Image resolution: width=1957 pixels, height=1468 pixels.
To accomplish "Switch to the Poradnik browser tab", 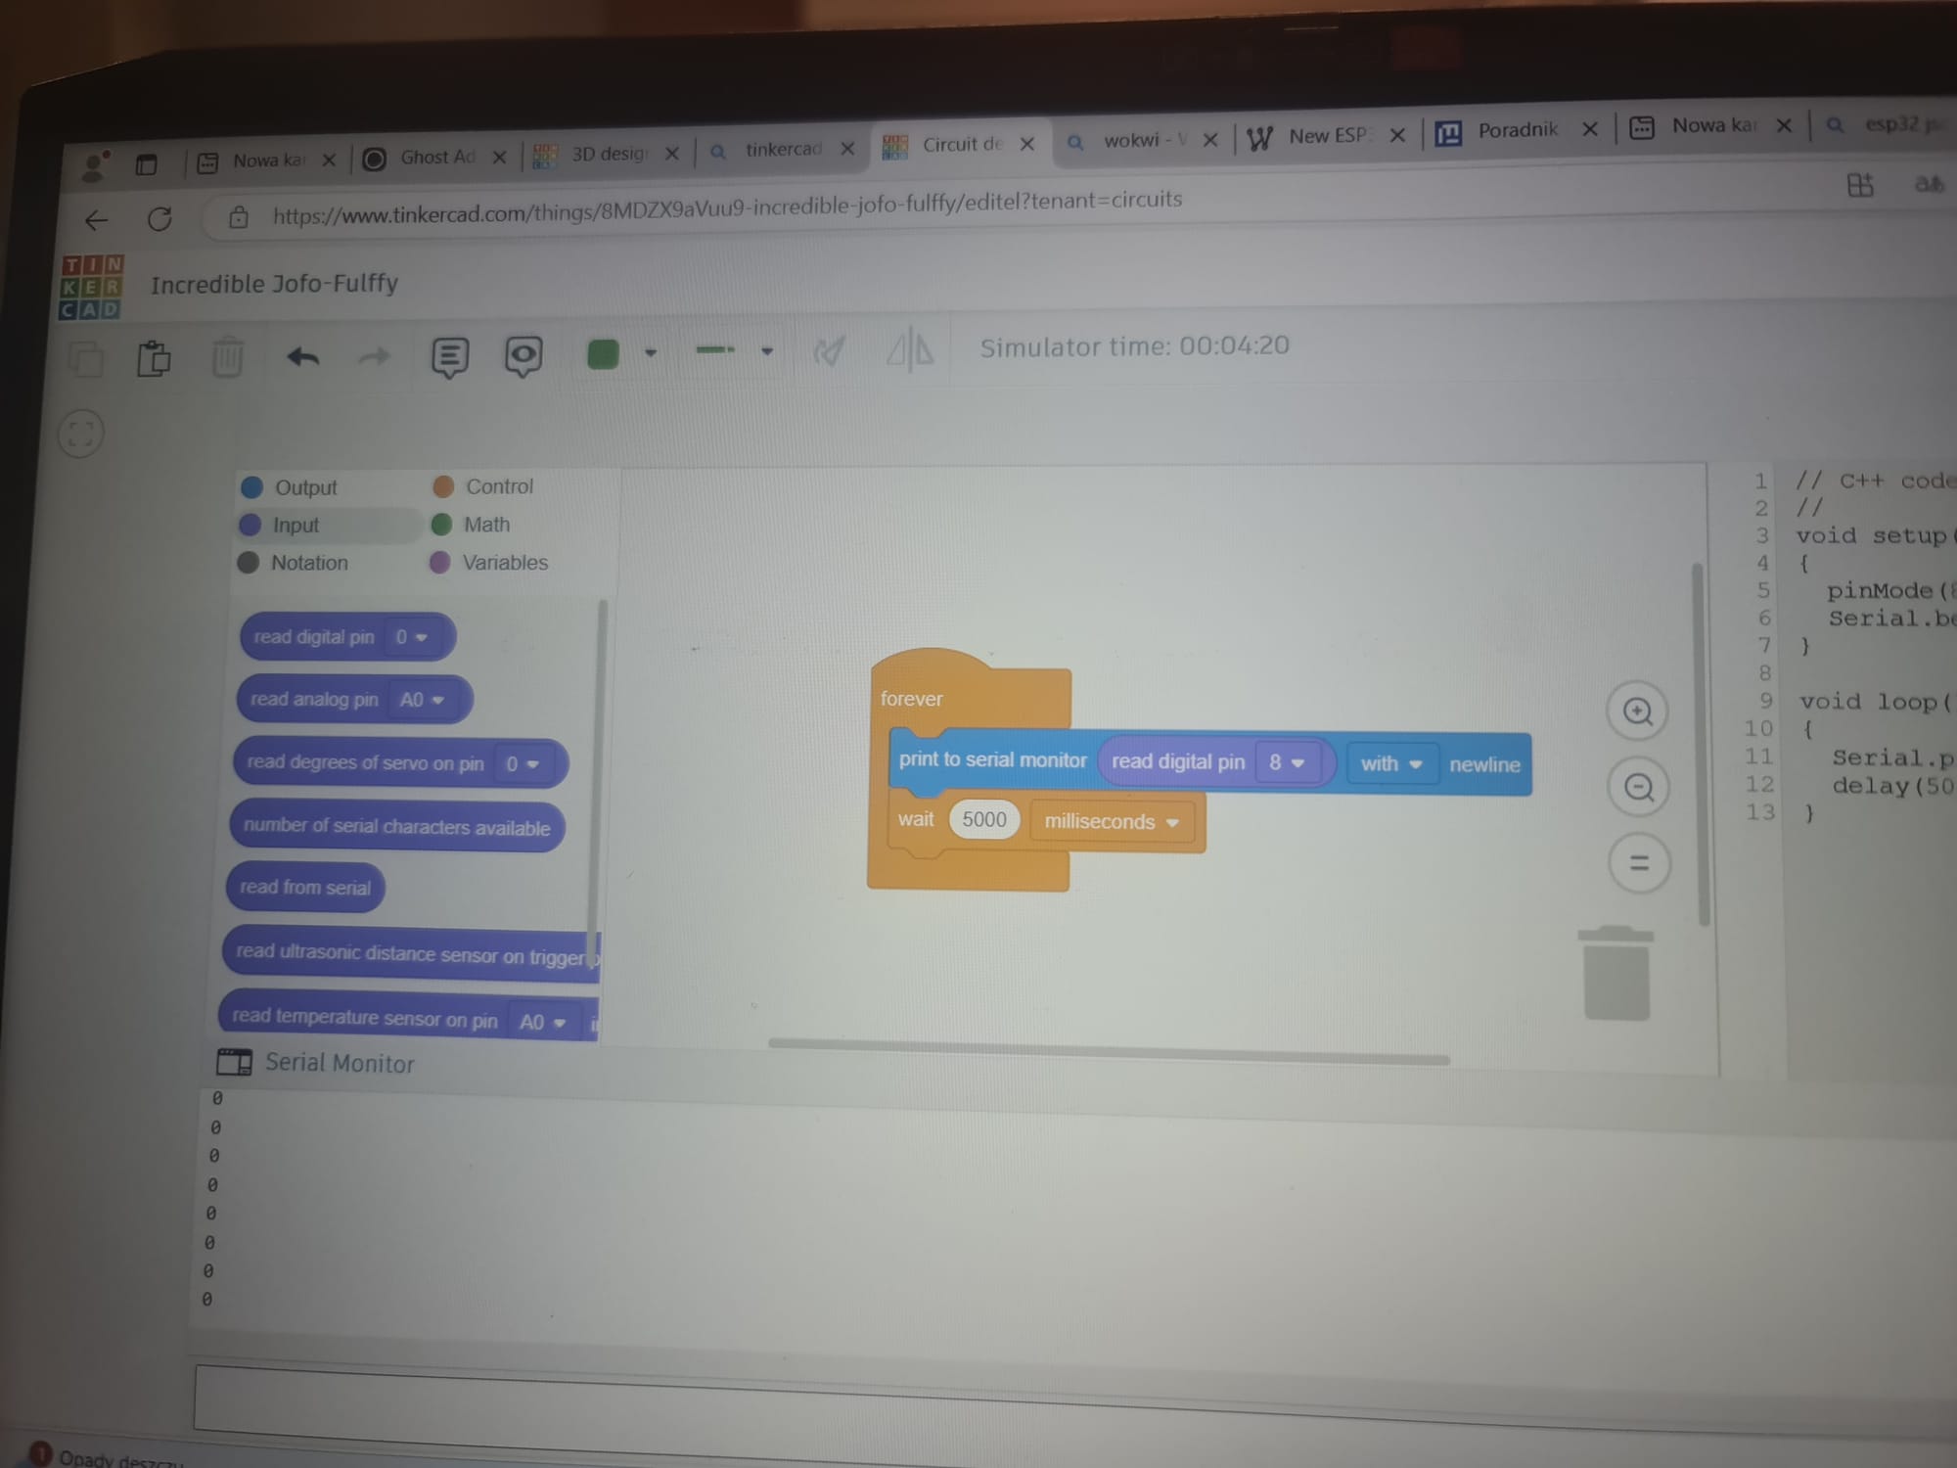I will (1517, 130).
